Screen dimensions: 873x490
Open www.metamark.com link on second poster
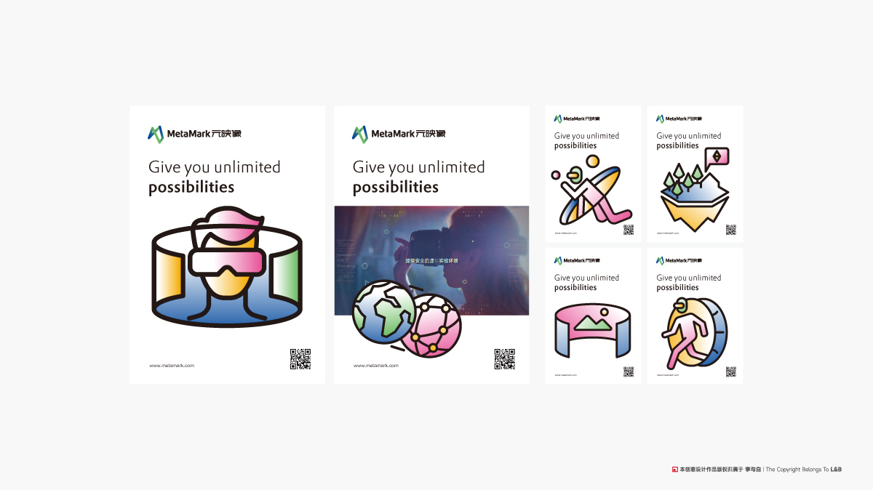pos(376,366)
